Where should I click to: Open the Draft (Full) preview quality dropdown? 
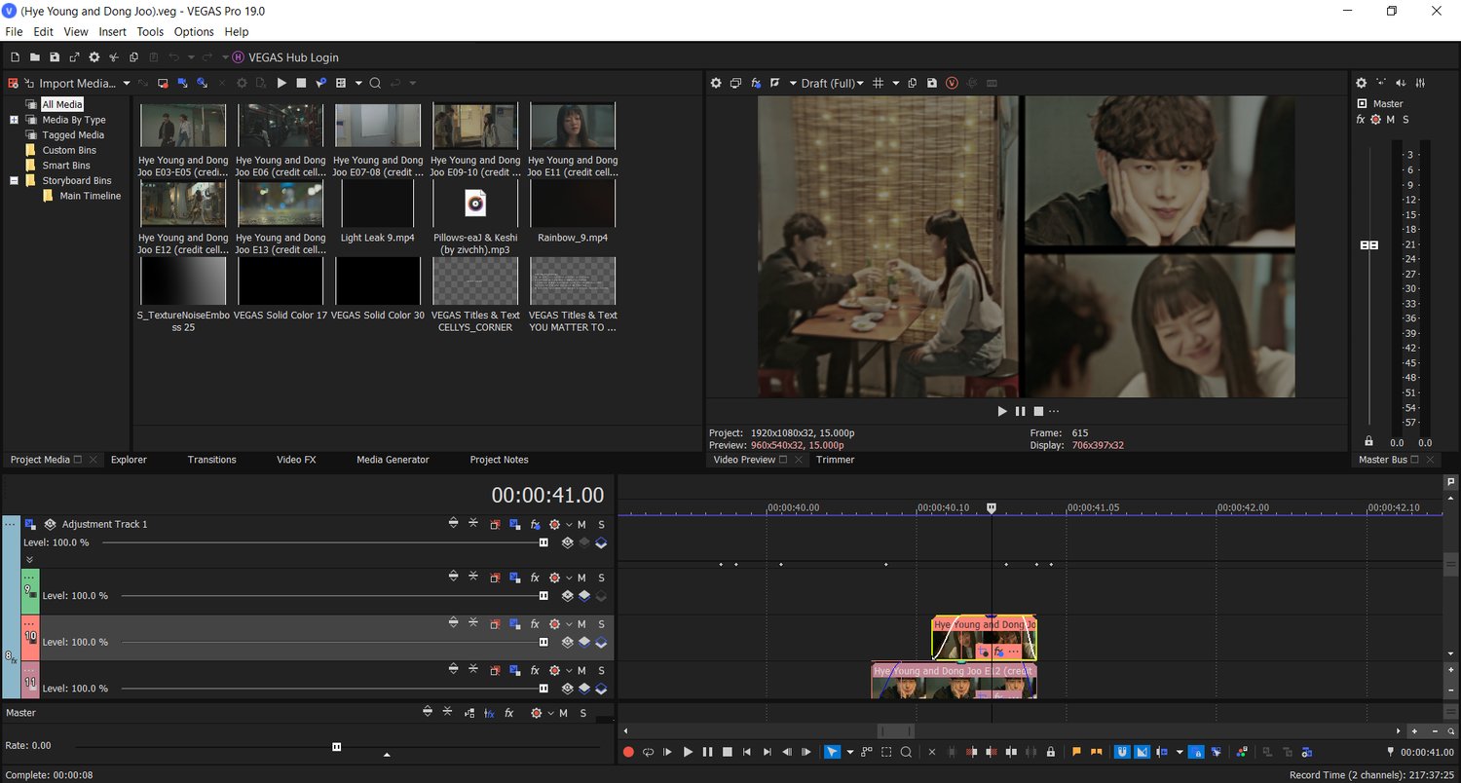pos(832,84)
